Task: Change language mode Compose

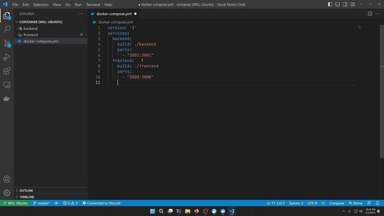Action: (337, 203)
